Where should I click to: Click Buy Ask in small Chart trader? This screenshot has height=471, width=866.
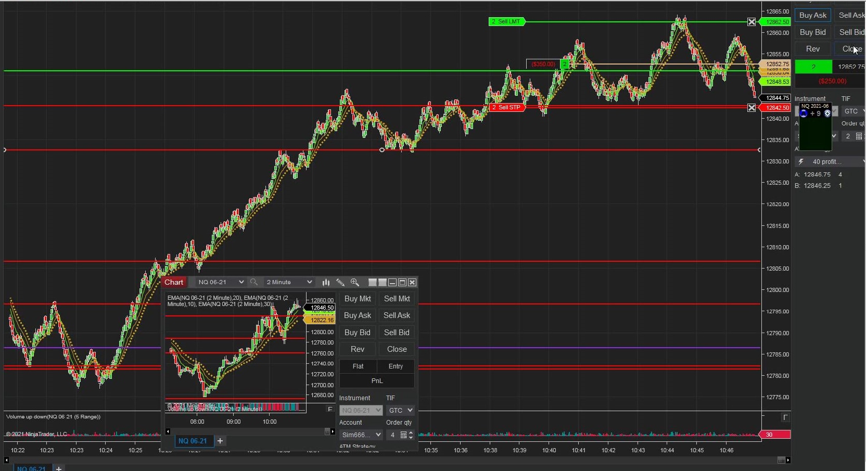[358, 315]
